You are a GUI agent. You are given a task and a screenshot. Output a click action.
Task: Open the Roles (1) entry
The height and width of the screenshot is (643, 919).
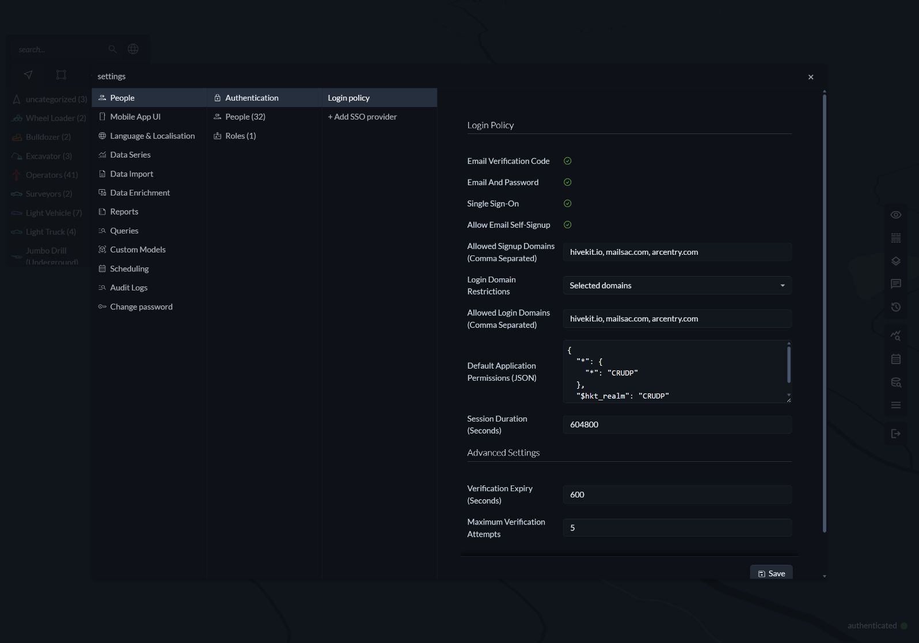tap(264, 136)
